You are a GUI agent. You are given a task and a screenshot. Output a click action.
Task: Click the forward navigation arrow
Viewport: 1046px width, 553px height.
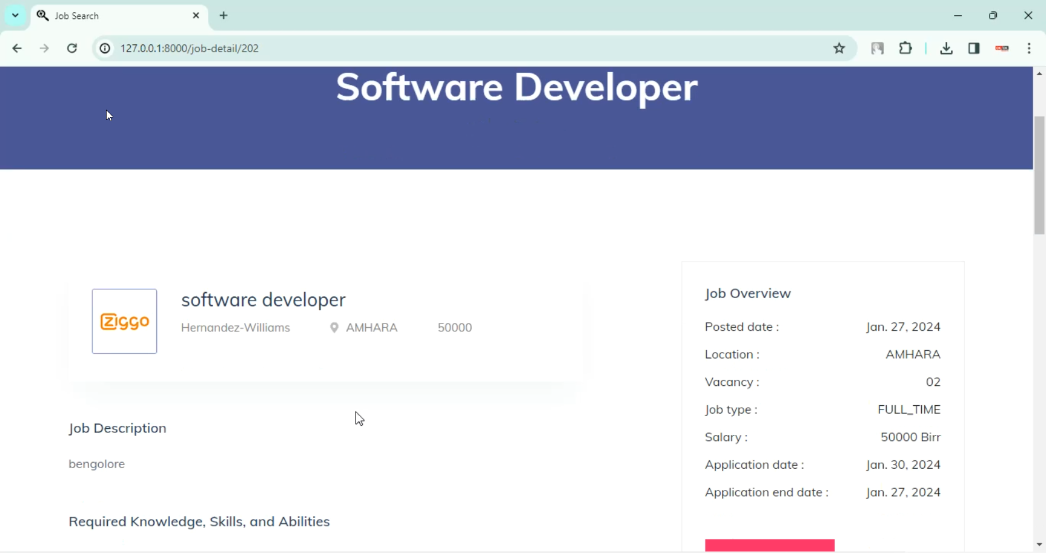pos(44,48)
